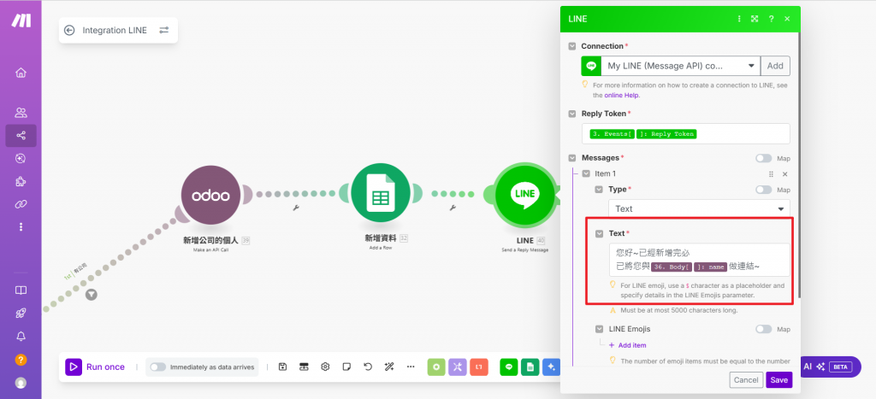Open the user profile avatar
The image size is (876, 399).
pos(21,383)
